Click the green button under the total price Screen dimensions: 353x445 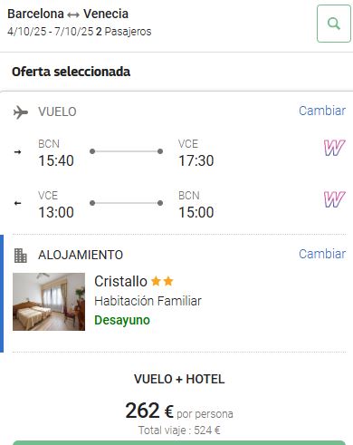[x=179, y=442]
